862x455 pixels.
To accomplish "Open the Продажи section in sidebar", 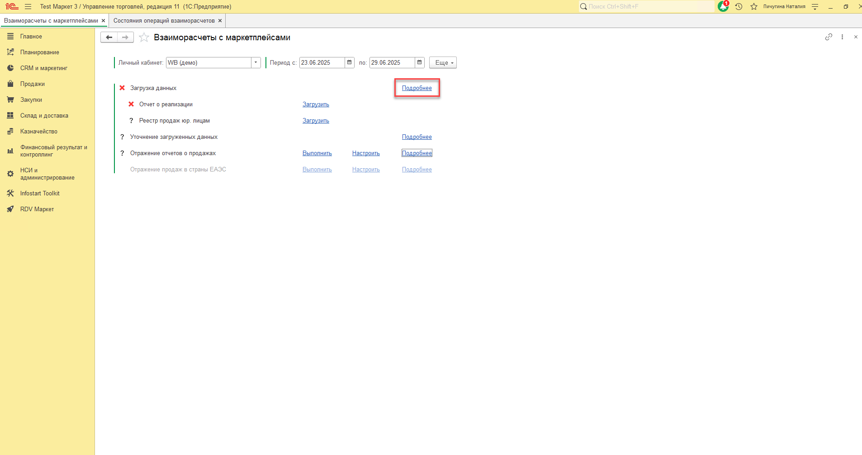I will coord(33,84).
